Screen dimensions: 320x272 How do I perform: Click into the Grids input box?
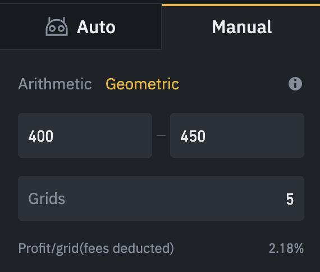(161, 198)
